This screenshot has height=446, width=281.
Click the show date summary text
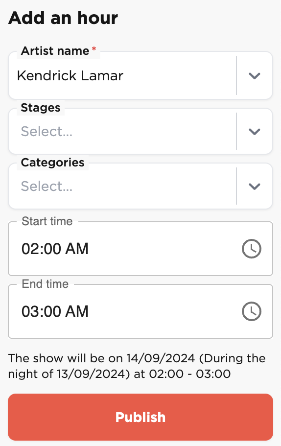[x=137, y=366]
